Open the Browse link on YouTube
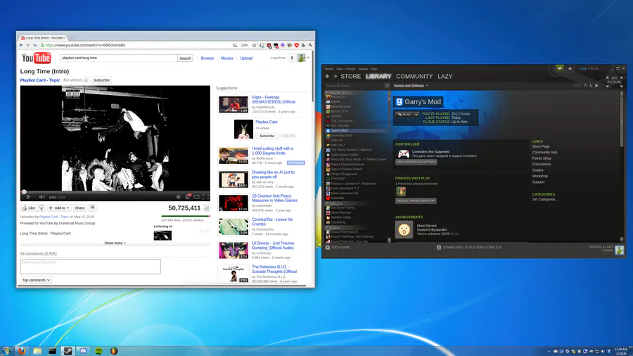 point(207,58)
